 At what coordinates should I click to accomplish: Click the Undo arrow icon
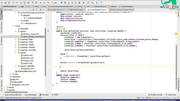pyautogui.click(x=13, y=3)
